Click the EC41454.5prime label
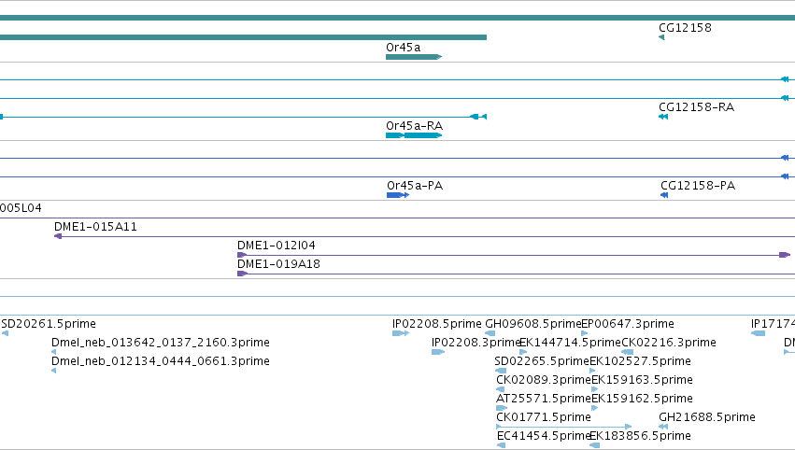 (543, 436)
